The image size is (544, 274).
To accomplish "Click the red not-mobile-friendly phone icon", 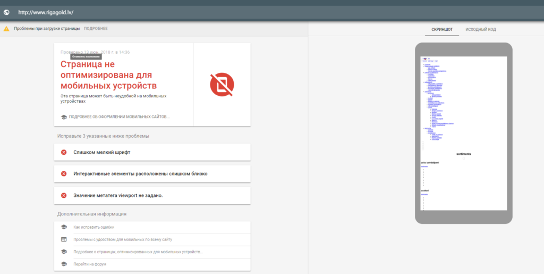I will point(222,84).
